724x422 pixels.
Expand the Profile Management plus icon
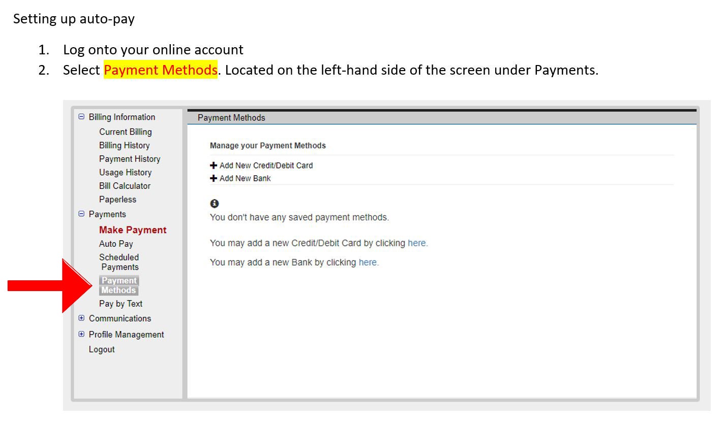click(81, 334)
